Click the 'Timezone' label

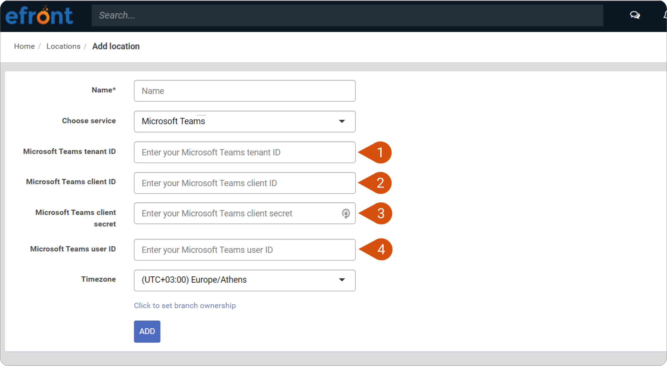(x=99, y=279)
